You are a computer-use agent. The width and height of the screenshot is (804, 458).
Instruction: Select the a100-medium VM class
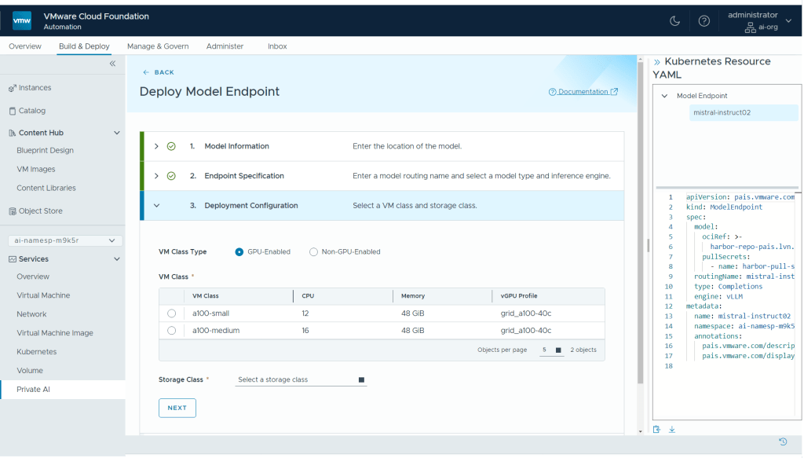(171, 331)
